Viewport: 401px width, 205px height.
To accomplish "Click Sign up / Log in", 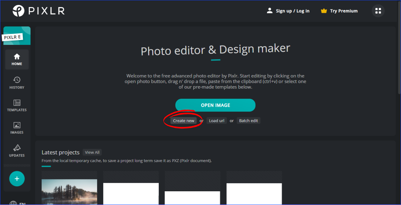I will (x=292, y=11).
